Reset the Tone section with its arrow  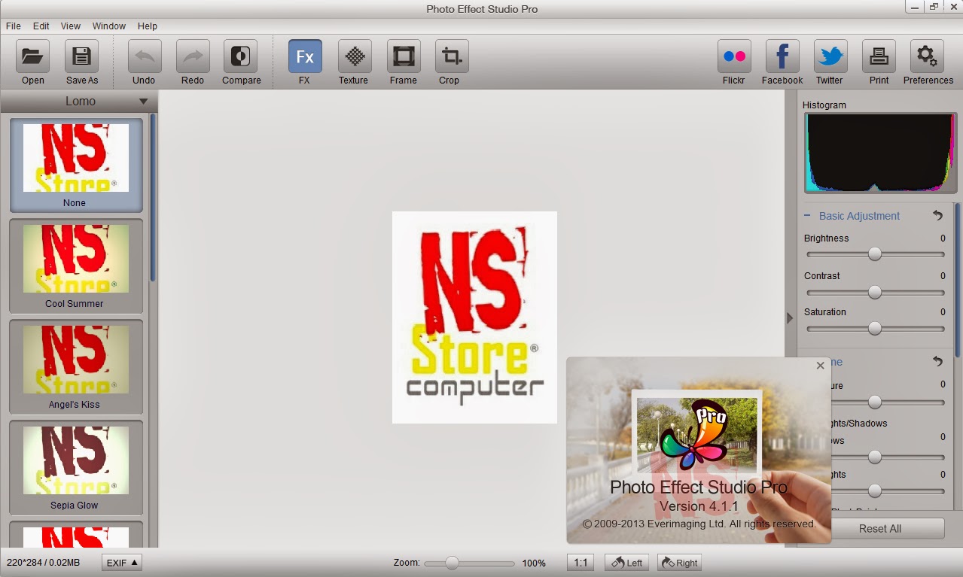937,361
